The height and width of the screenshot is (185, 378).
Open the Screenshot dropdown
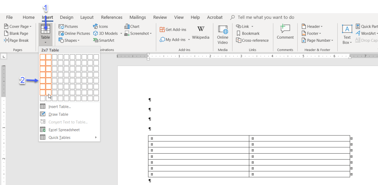tap(138, 33)
